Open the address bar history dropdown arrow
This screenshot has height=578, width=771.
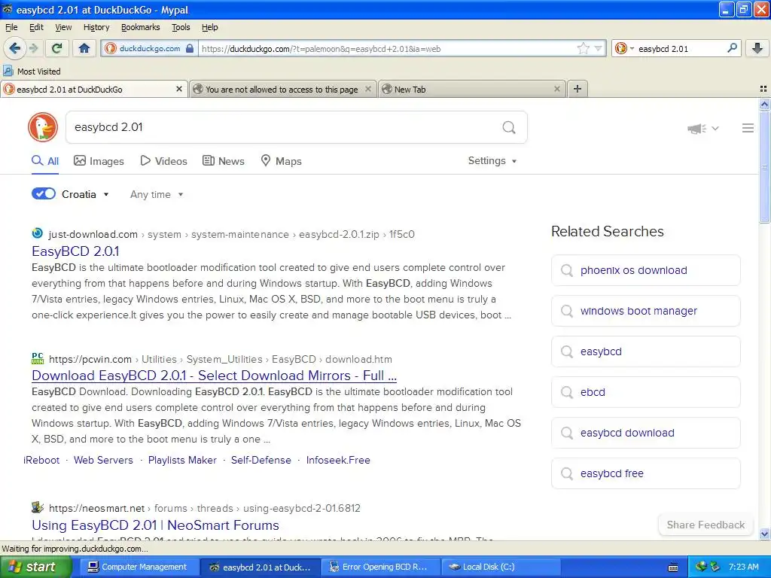(599, 48)
